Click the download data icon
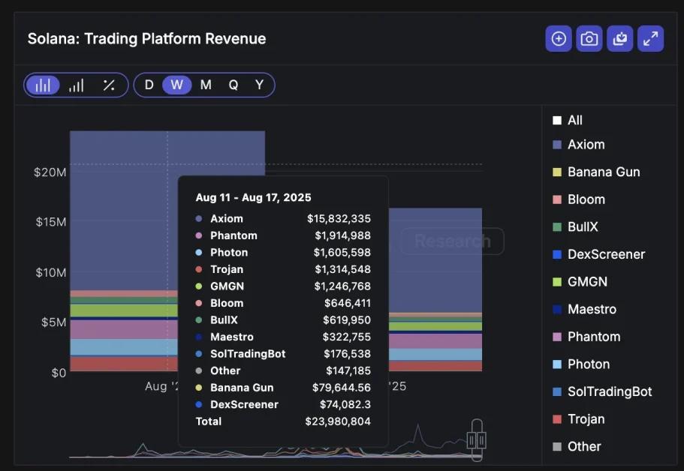684x471 pixels. 620,39
